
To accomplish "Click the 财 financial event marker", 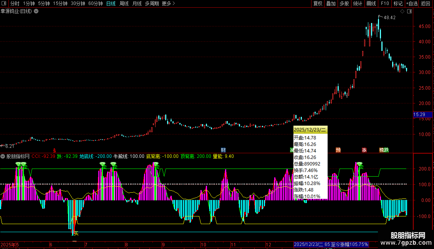I will coord(224,150).
